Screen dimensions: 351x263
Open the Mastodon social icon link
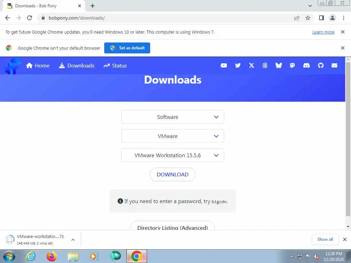point(292,65)
